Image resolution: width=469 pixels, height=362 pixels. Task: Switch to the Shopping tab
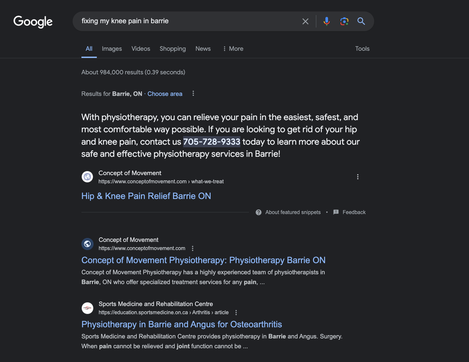point(173,48)
